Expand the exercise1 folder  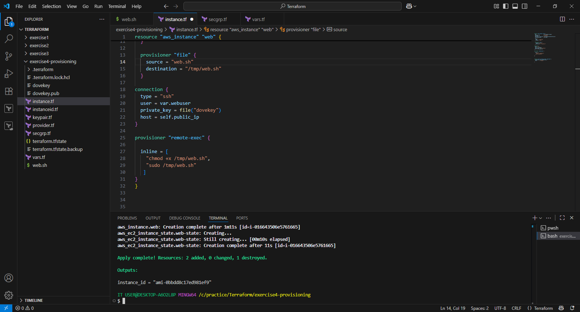click(26, 37)
